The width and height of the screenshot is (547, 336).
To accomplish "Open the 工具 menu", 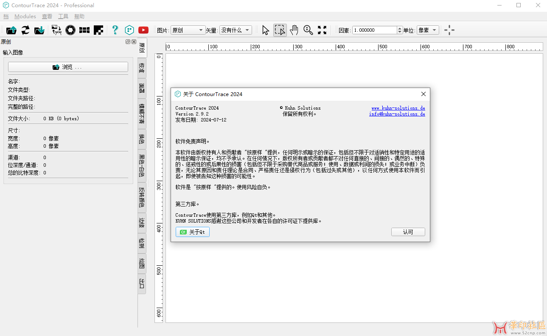I will tap(63, 17).
